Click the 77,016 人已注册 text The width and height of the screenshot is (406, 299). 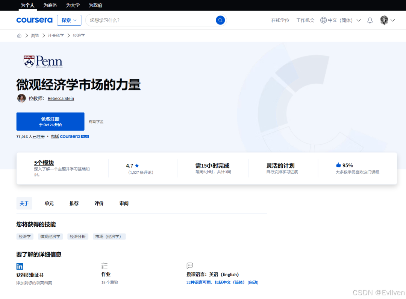(x=30, y=136)
